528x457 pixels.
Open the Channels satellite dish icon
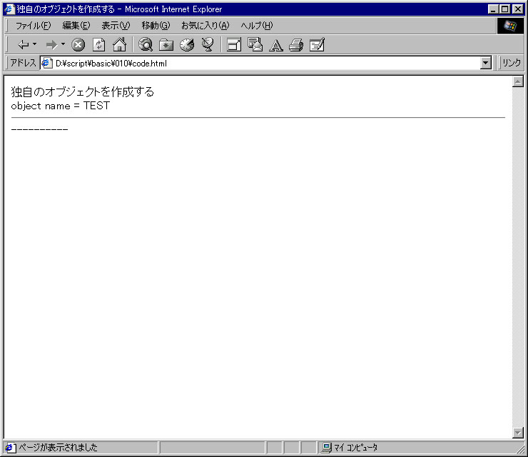[208, 44]
